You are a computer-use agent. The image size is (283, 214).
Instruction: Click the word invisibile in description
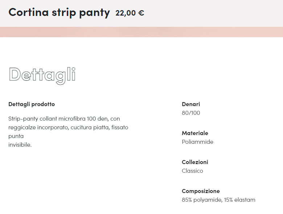[20, 145]
